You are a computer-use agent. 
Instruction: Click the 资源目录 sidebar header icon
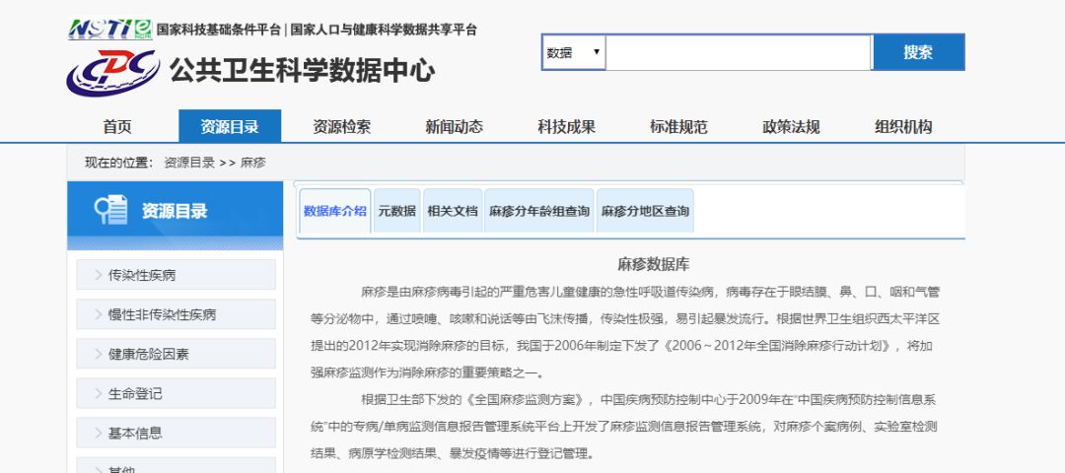(x=110, y=210)
